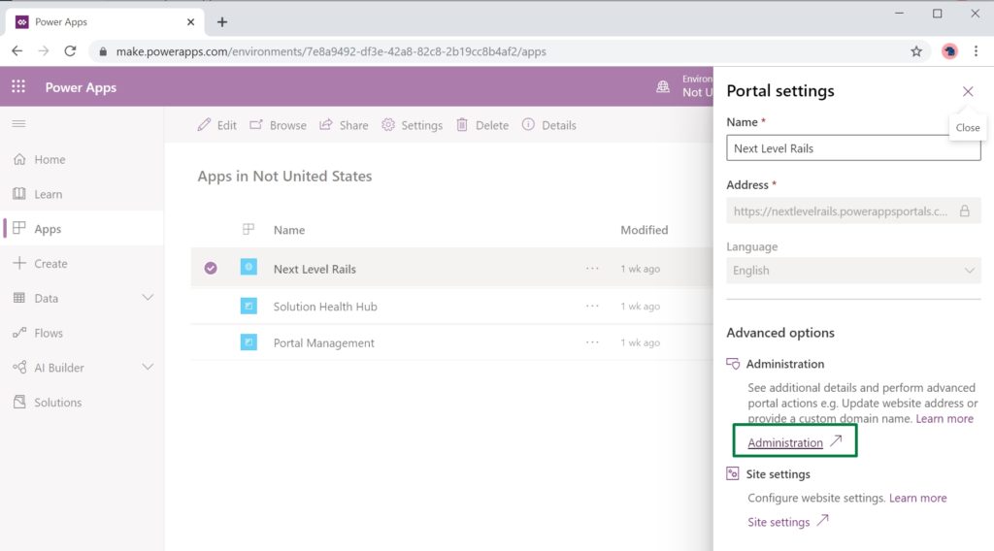Click Share in the command bar
Screen dimensions: 994x551
(344, 125)
